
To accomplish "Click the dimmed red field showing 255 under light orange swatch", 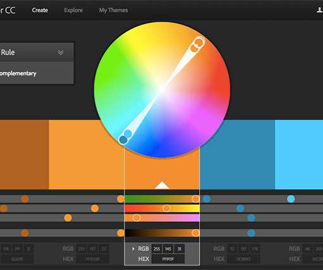I will click(x=81, y=249).
